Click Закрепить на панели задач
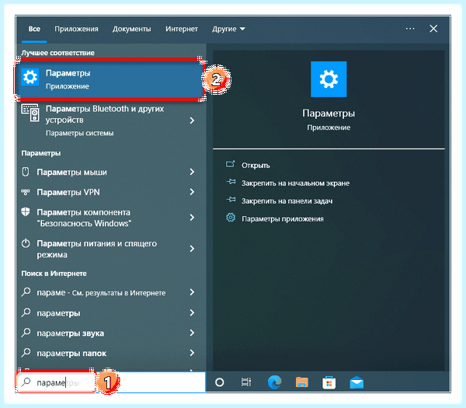The width and height of the screenshot is (466, 408). (x=287, y=201)
